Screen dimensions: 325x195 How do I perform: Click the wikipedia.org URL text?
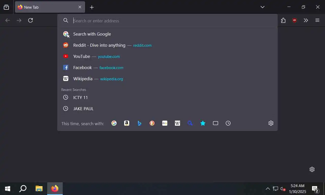[112, 79]
